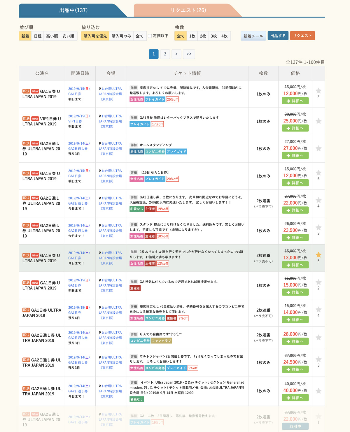Filter ticket count to 1枚
The height and width of the screenshot is (432, 350).
point(192,36)
